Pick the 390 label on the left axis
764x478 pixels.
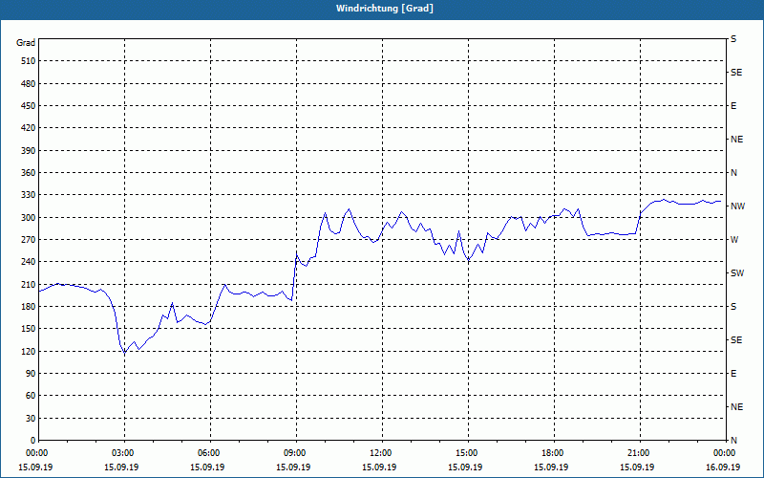coord(29,151)
